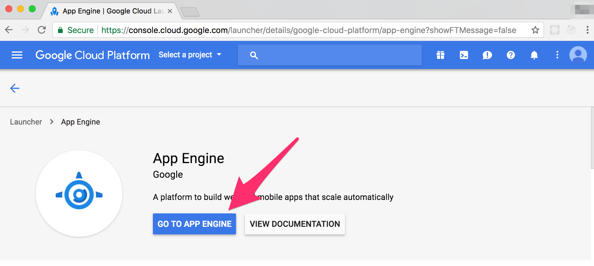Image resolution: width=594 pixels, height=266 pixels.
Task: Click the App Engine logo image
Action: (79, 194)
